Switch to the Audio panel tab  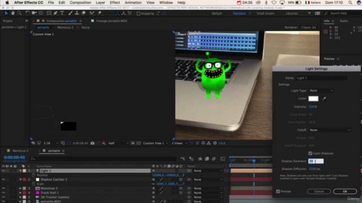(344, 21)
